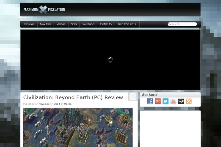Go to the Videos menu item
The height and width of the screenshot is (147, 221).
pos(61,24)
